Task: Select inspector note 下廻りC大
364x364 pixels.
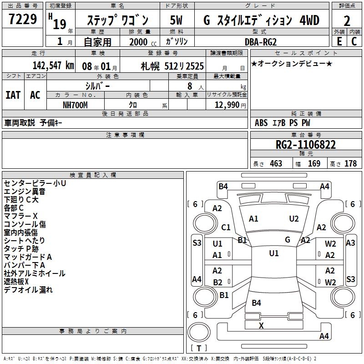Action: [21, 200]
